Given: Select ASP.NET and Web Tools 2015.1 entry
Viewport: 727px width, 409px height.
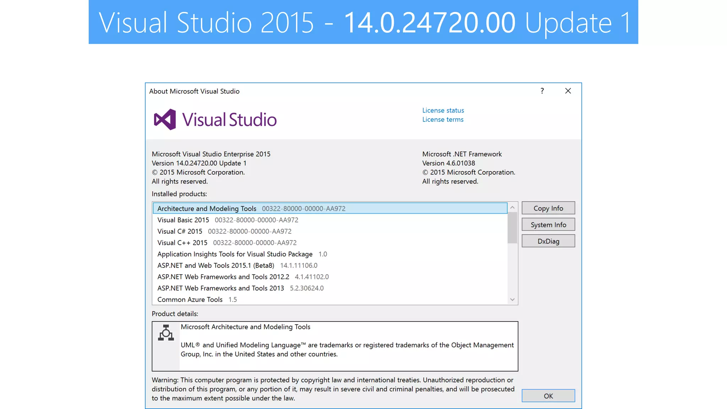Looking at the screenshot, I should pyautogui.click(x=215, y=265).
